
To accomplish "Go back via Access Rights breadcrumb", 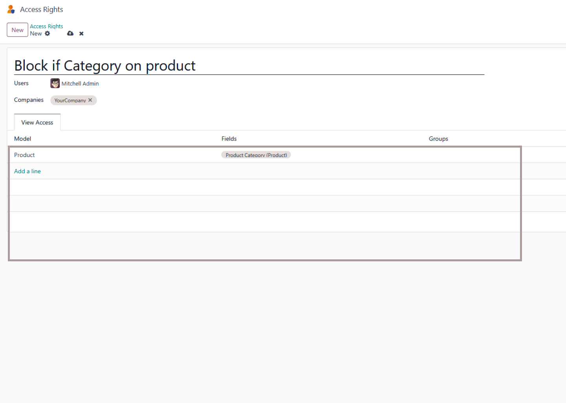I will coord(46,26).
